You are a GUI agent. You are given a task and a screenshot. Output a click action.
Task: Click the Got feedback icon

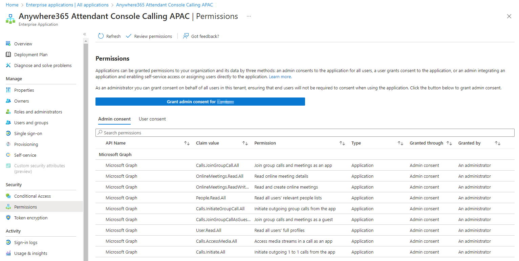tap(186, 36)
